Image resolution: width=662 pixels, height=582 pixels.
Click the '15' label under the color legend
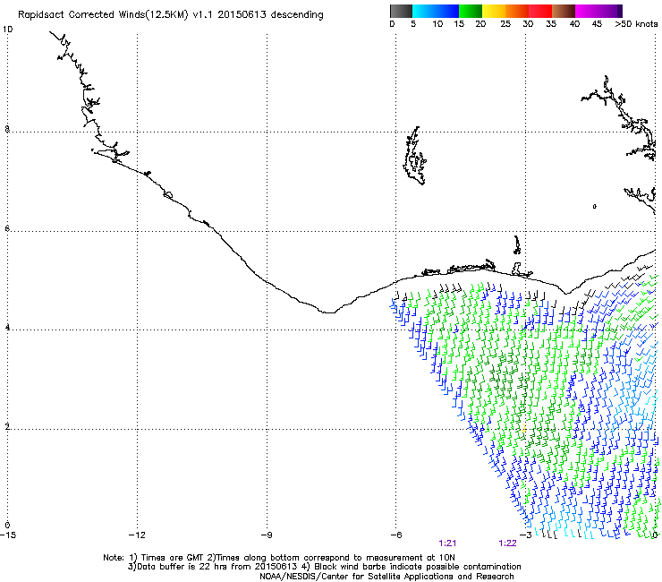click(459, 24)
